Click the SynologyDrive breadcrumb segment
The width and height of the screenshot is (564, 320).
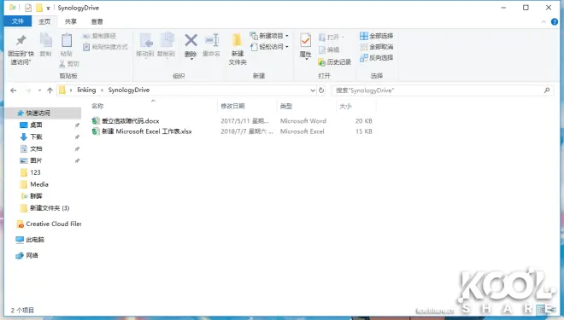[x=129, y=90]
